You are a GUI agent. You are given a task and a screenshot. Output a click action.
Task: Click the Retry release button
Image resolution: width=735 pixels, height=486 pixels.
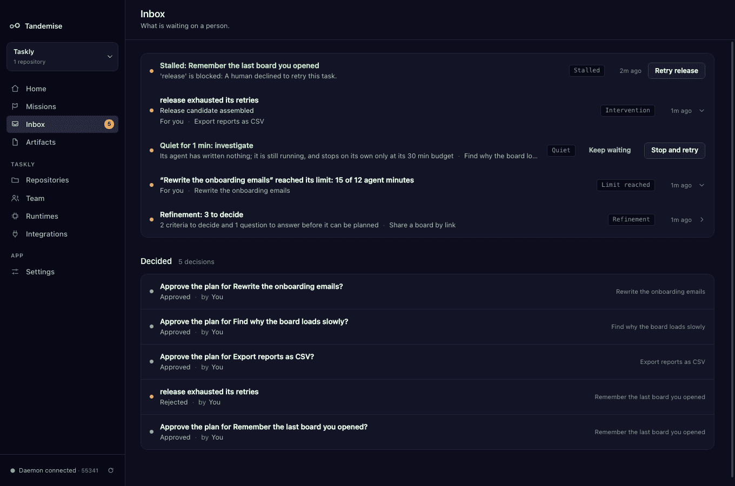click(676, 71)
